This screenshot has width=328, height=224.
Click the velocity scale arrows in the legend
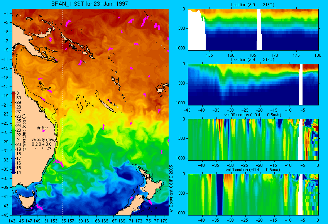tap(43, 148)
